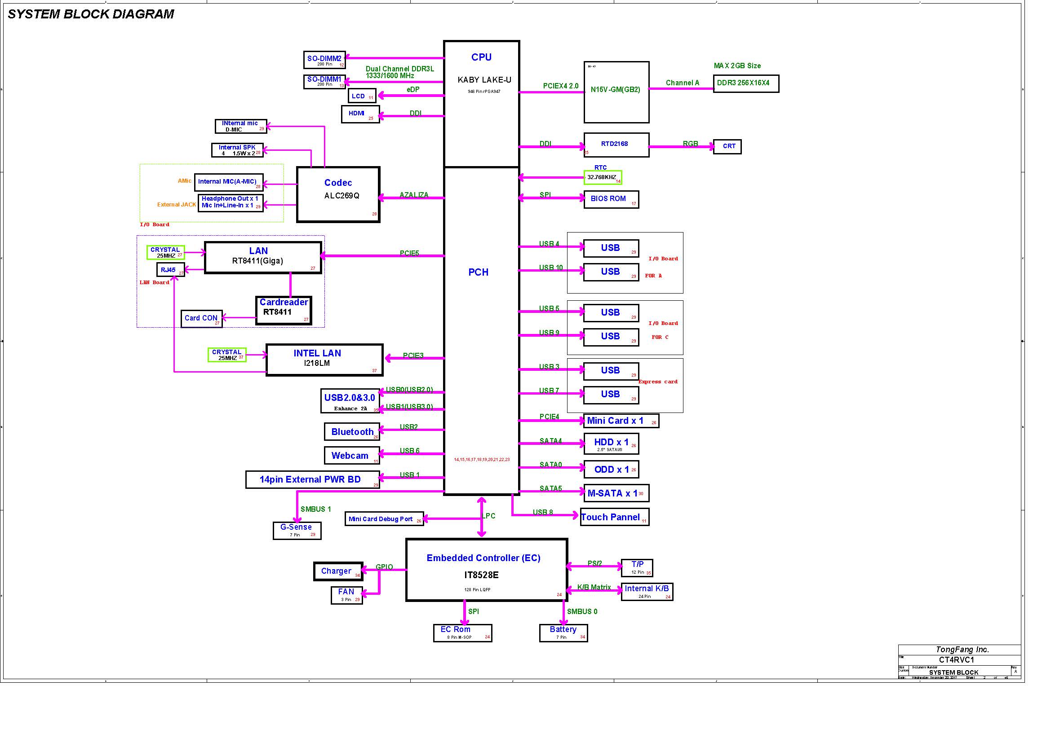Select the "CRT" block

pyautogui.click(x=727, y=147)
